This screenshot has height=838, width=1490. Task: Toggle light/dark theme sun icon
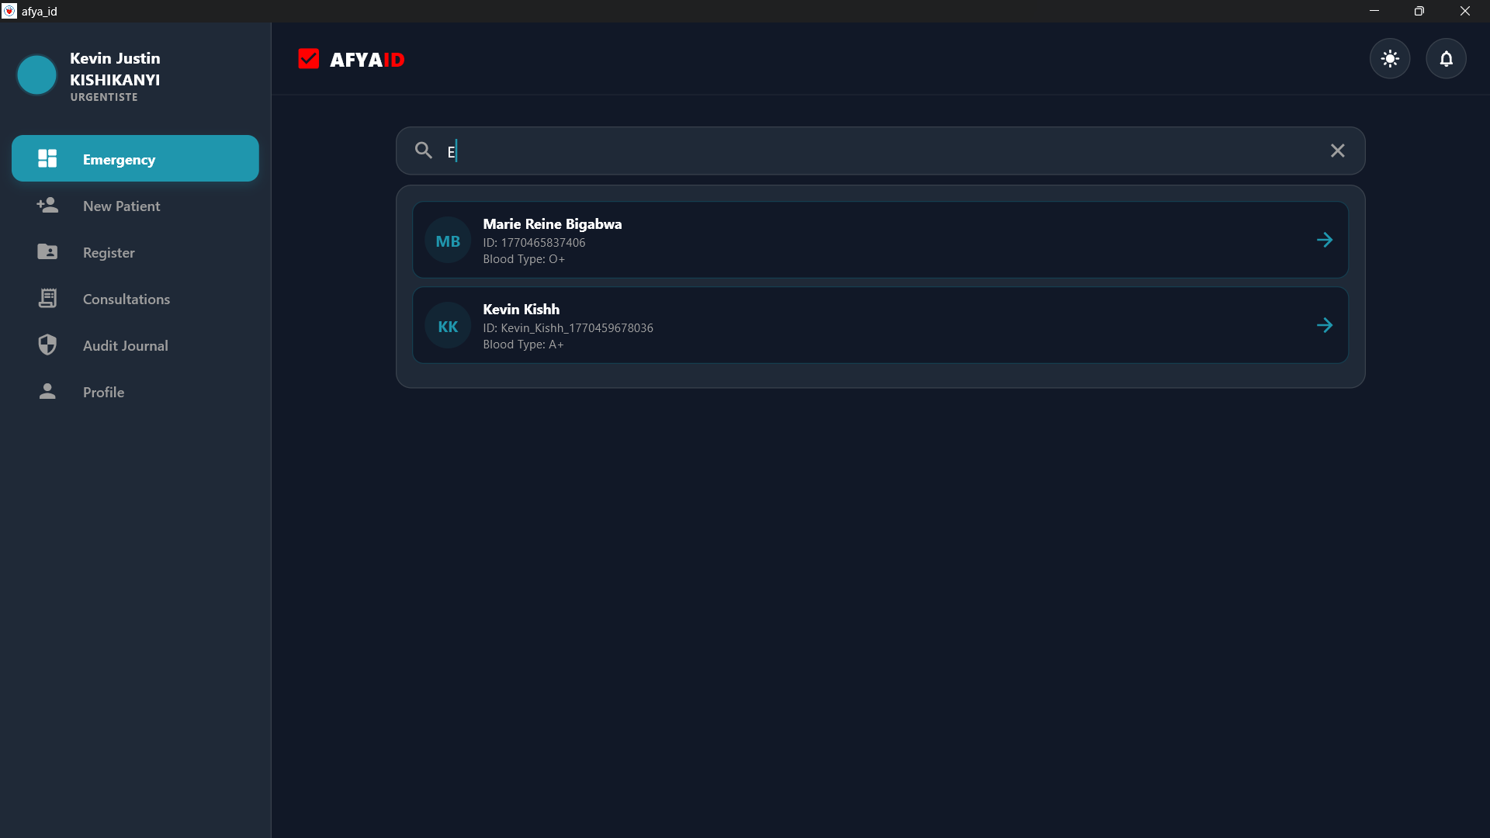click(1390, 59)
